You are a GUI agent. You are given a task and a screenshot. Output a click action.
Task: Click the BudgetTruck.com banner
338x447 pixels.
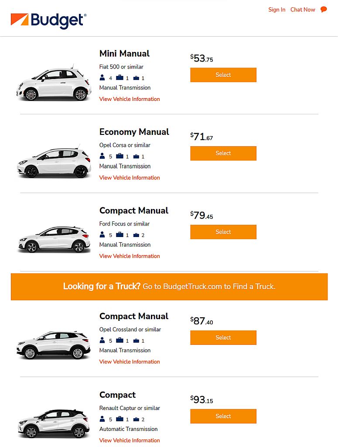pos(169,287)
